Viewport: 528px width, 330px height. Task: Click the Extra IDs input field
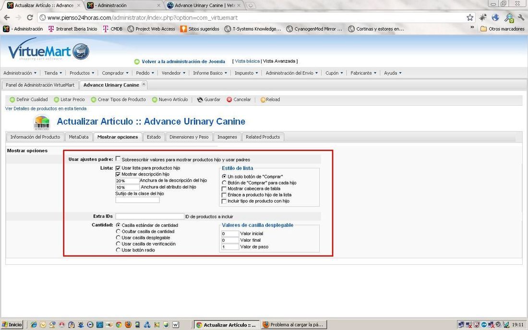pyautogui.click(x=150, y=216)
